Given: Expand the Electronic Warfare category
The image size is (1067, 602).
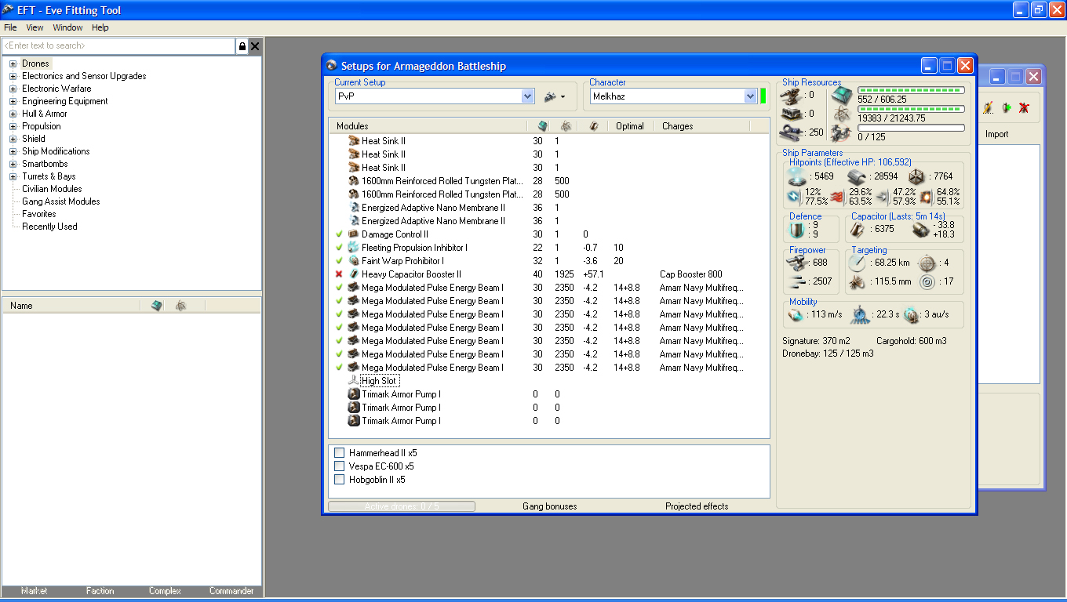Looking at the screenshot, I should coord(13,89).
